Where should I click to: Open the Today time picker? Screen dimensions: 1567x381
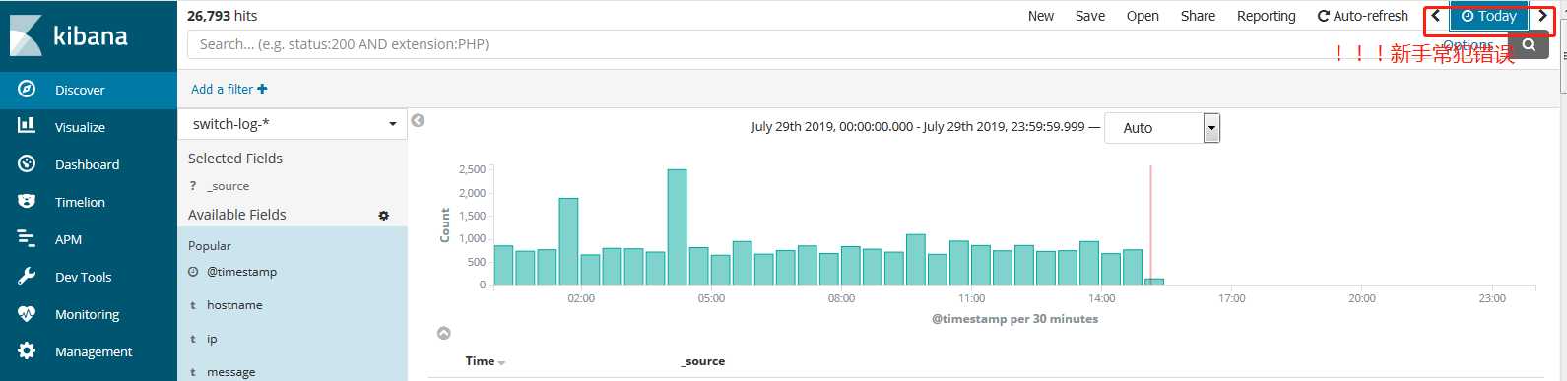[x=1489, y=16]
